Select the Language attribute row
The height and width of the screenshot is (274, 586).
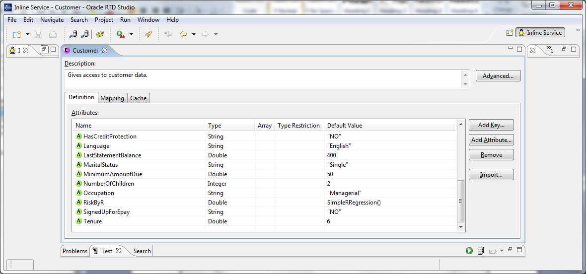(264, 145)
